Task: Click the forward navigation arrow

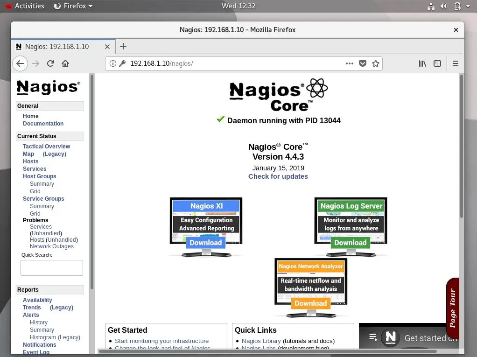Action: [35, 63]
